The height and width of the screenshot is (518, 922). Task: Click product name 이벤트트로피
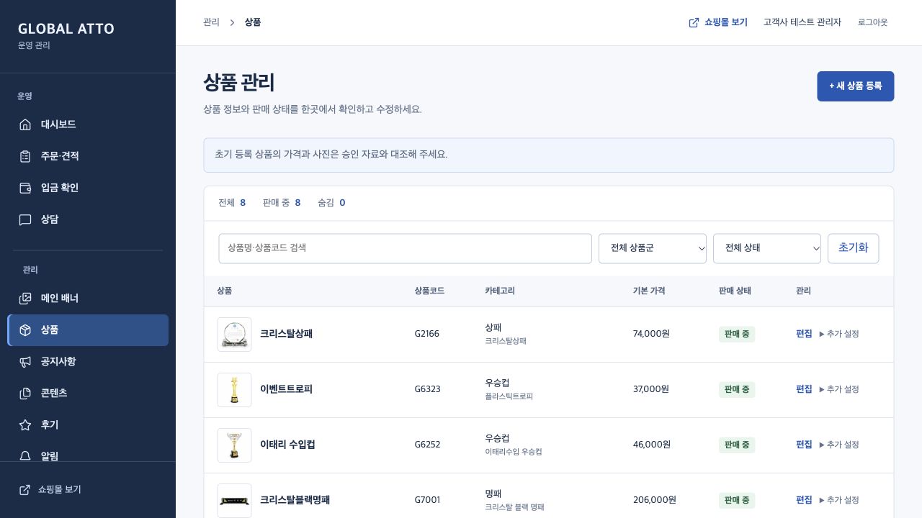tap(287, 389)
